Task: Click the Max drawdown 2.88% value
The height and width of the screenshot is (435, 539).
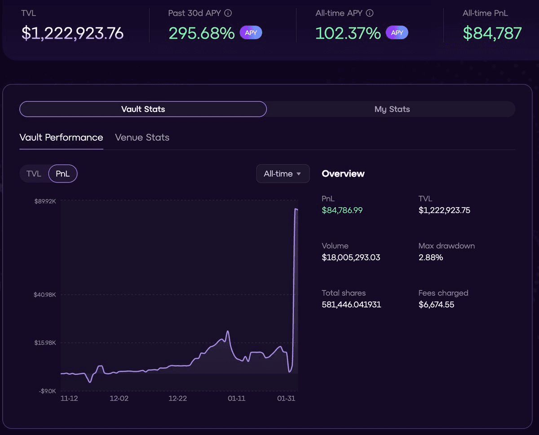Action: (x=430, y=257)
